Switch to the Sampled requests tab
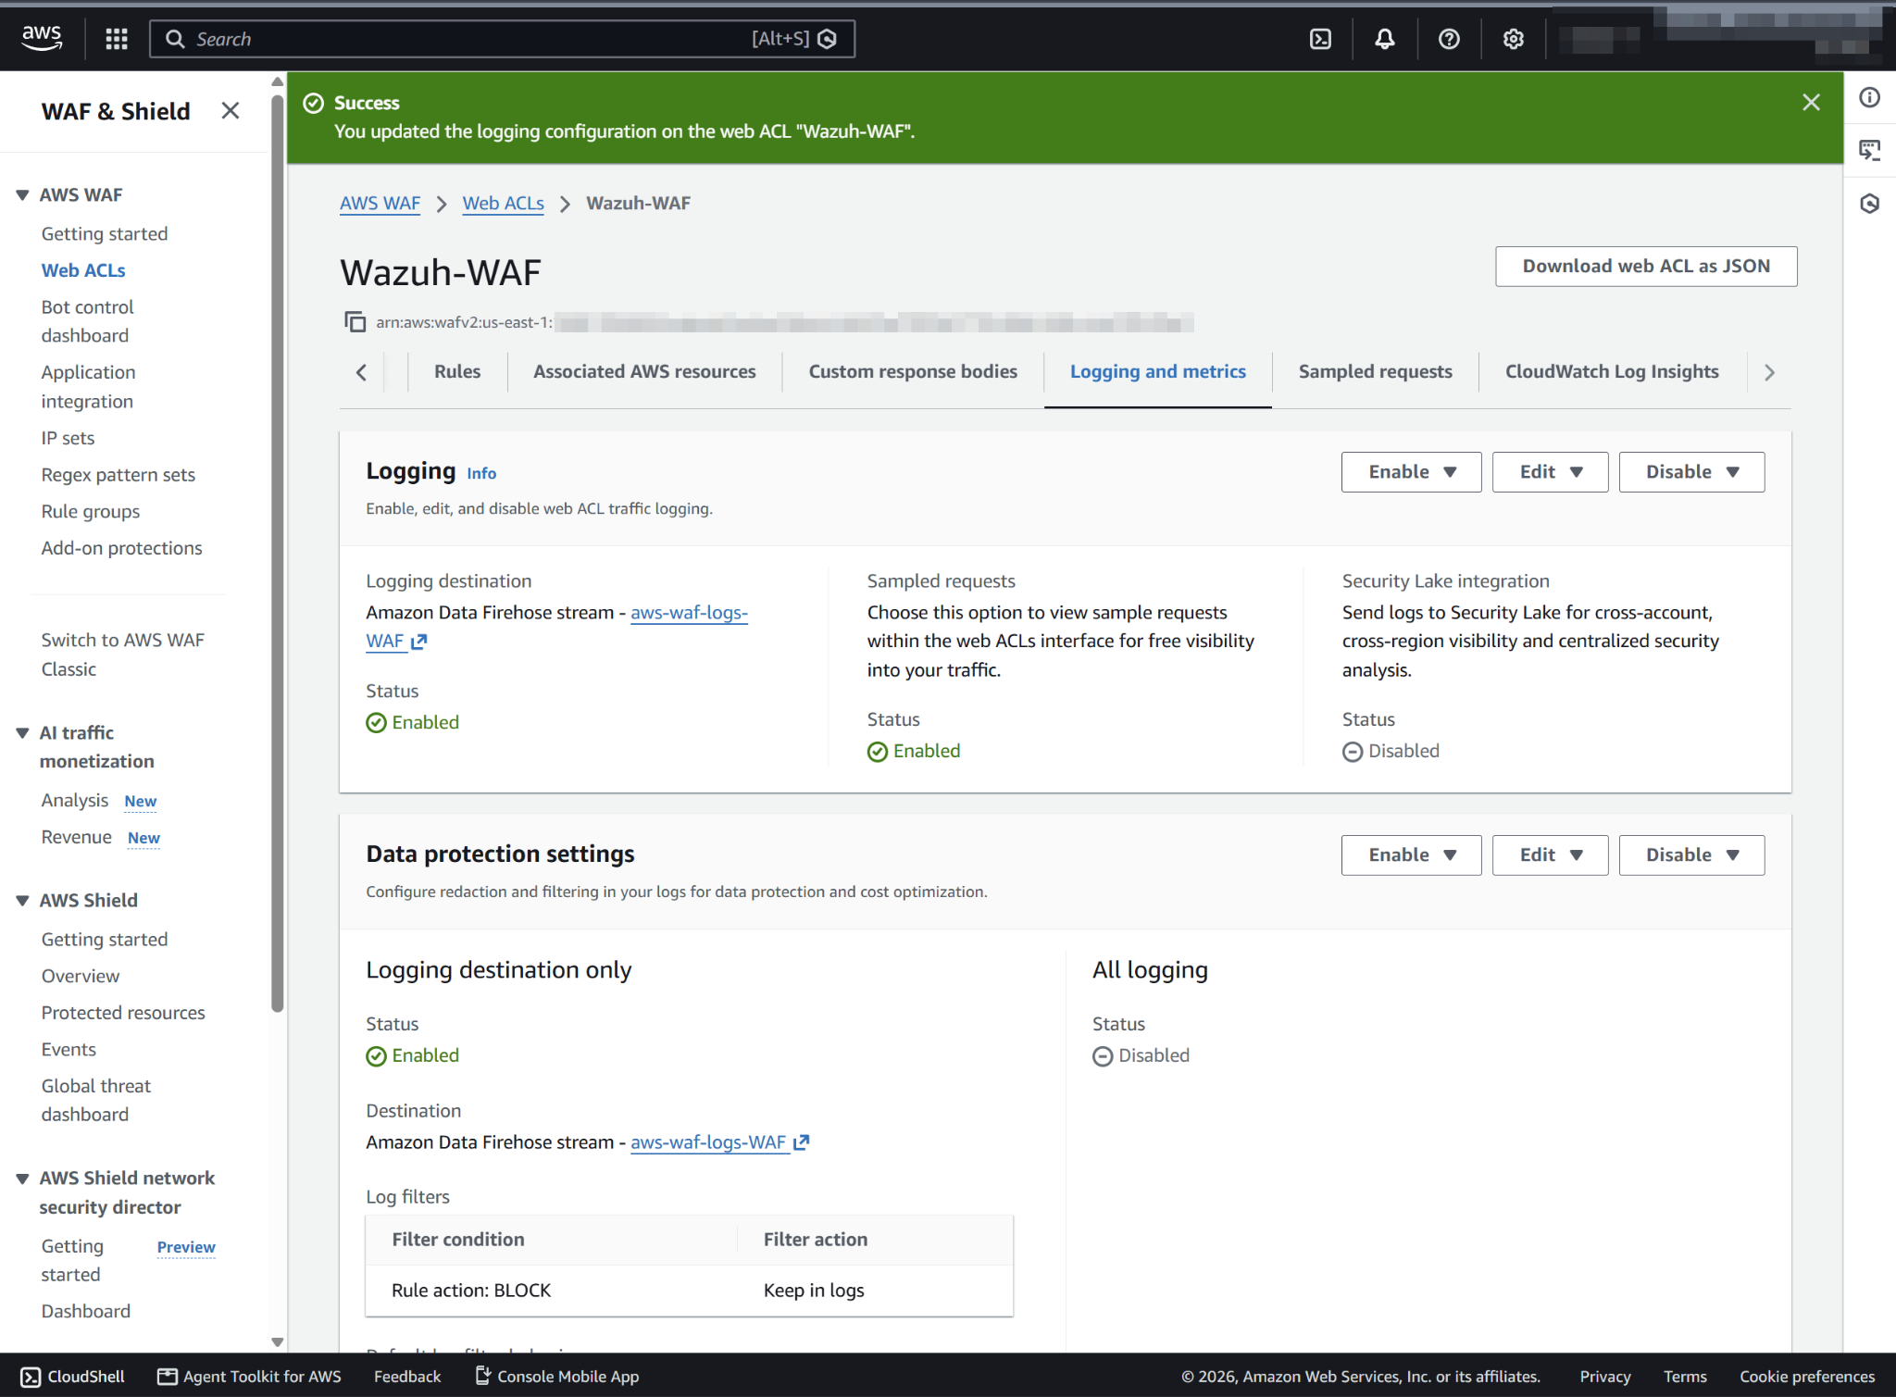Viewport: 1896px width, 1397px height. (1375, 372)
